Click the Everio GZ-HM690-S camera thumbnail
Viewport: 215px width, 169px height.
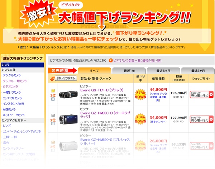pyautogui.click(x=68, y=146)
